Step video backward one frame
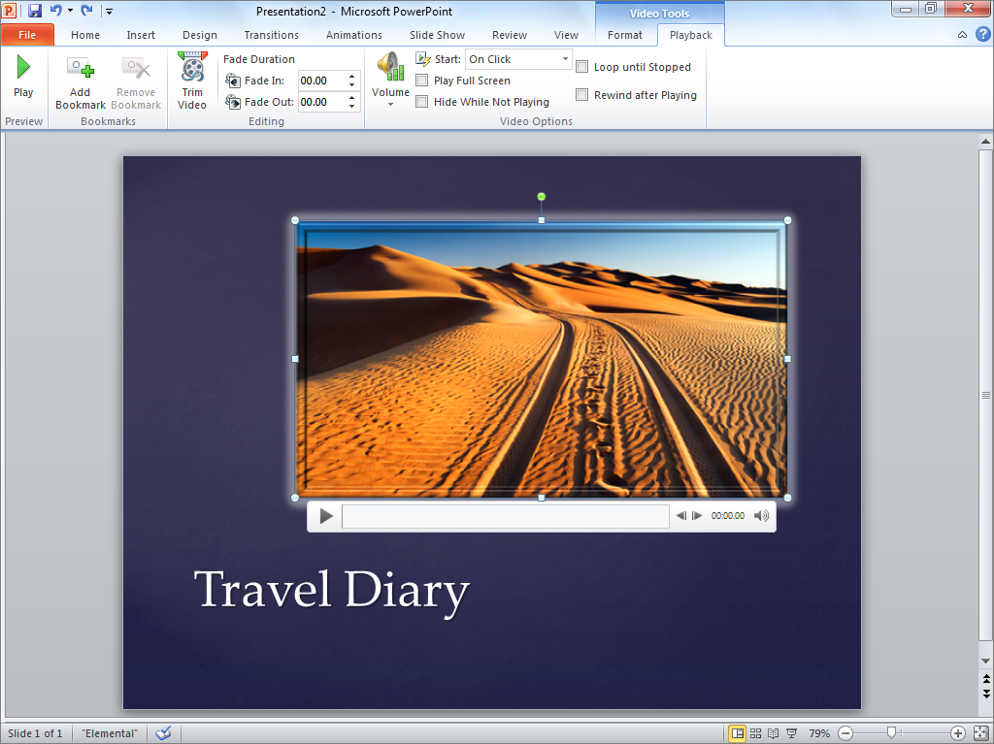Screen dimensions: 994x744 coord(681,516)
